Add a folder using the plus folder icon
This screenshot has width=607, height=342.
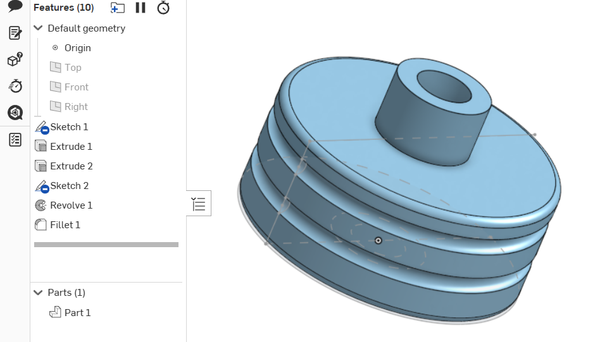click(x=117, y=8)
